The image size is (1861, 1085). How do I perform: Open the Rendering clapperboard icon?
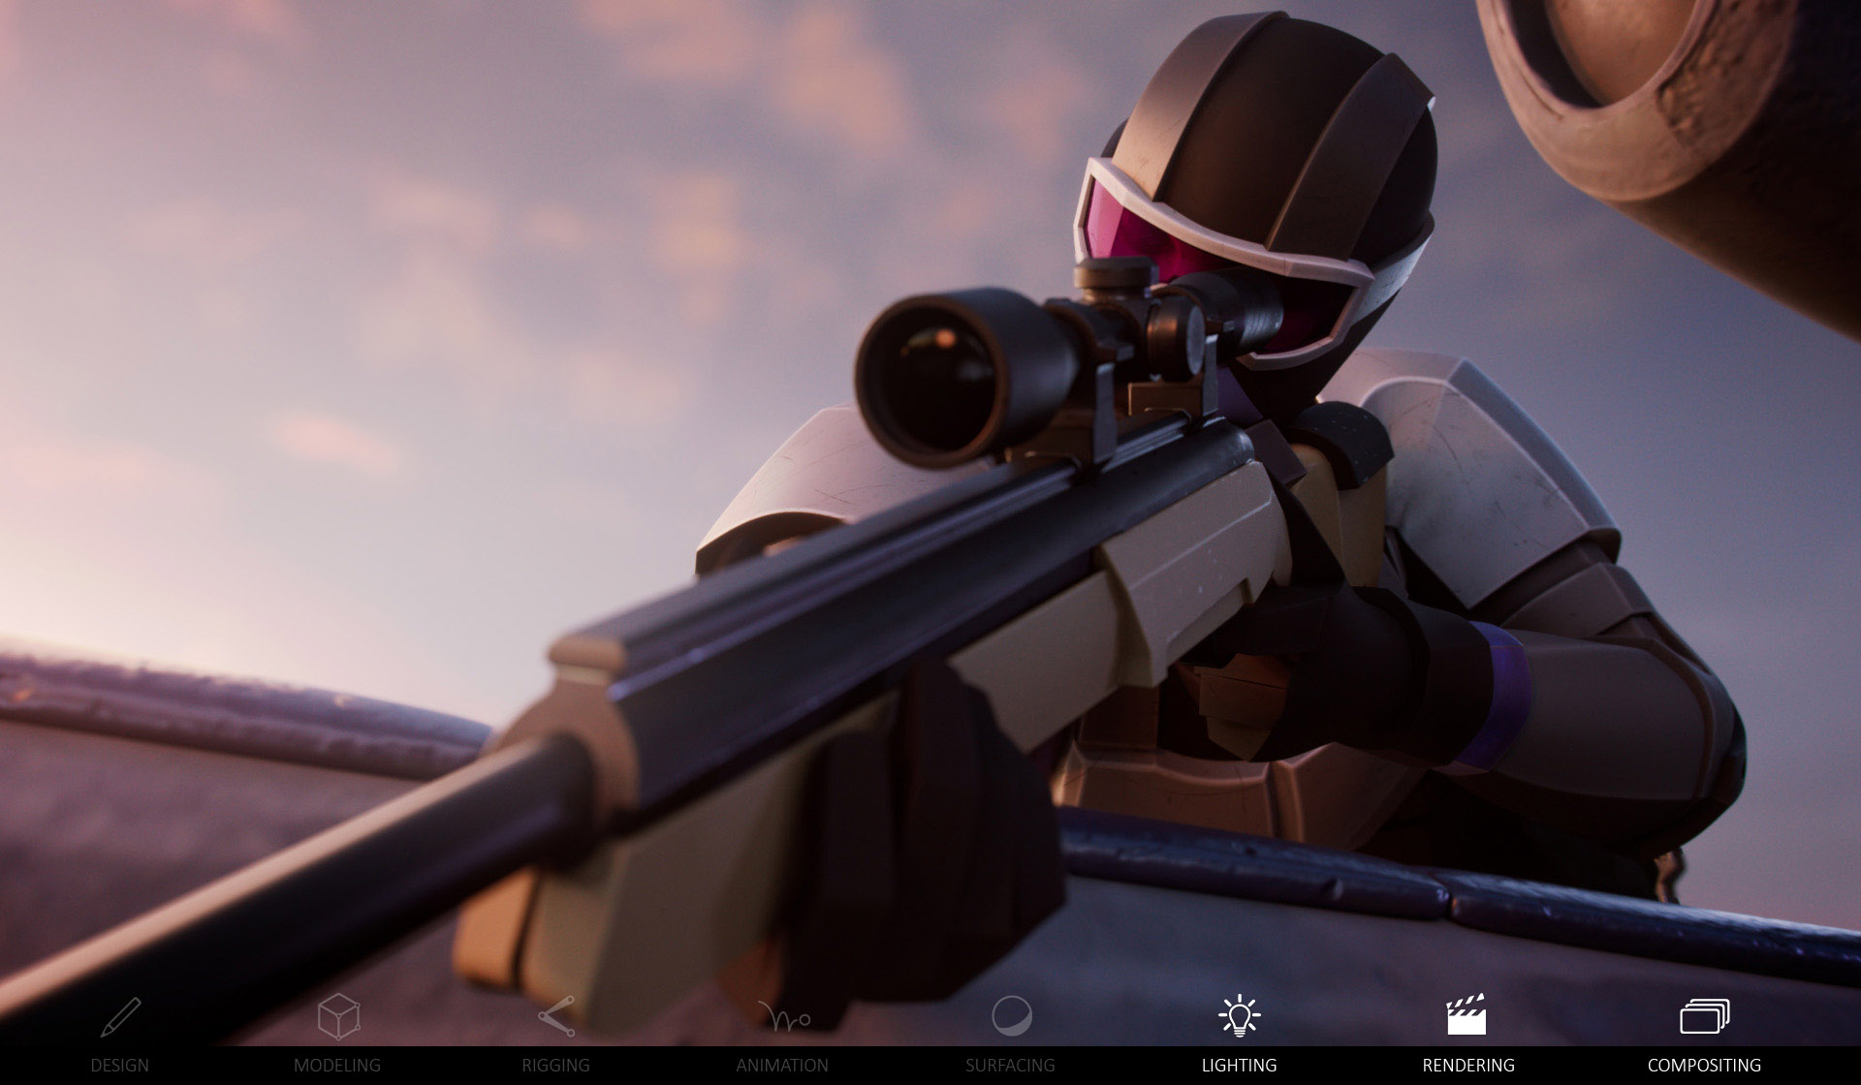coord(1467,1014)
